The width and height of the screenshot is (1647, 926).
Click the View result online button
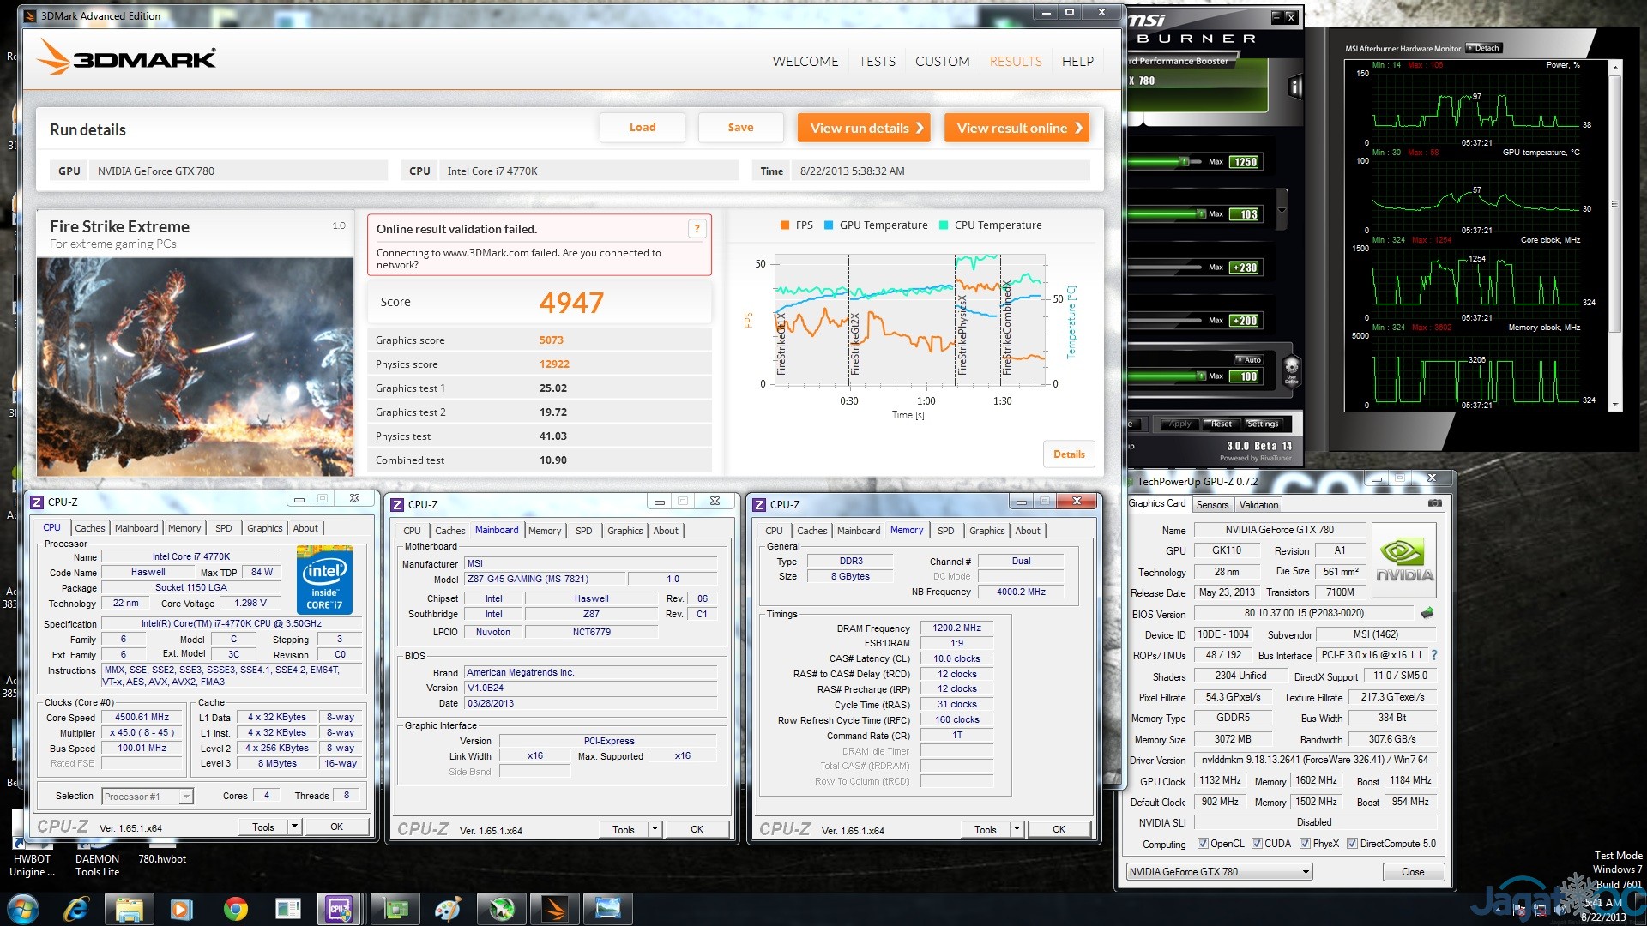point(1017,128)
